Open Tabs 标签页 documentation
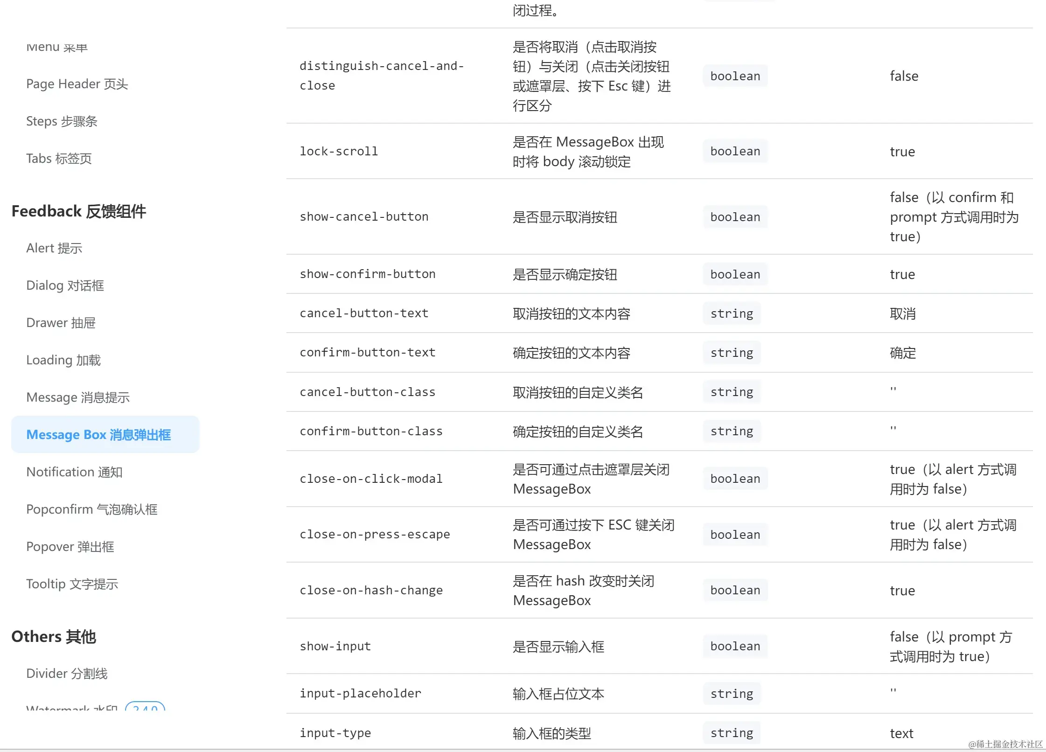 59,159
